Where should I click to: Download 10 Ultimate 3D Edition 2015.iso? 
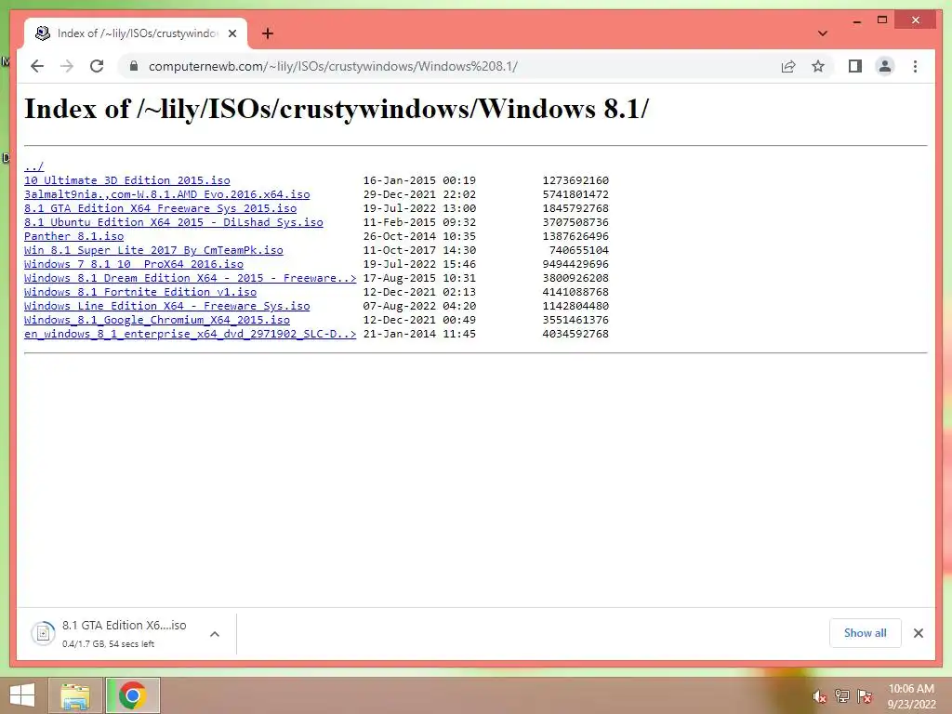click(126, 180)
